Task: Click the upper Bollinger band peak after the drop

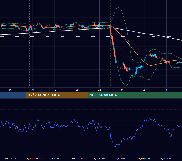Action: click(118, 8)
